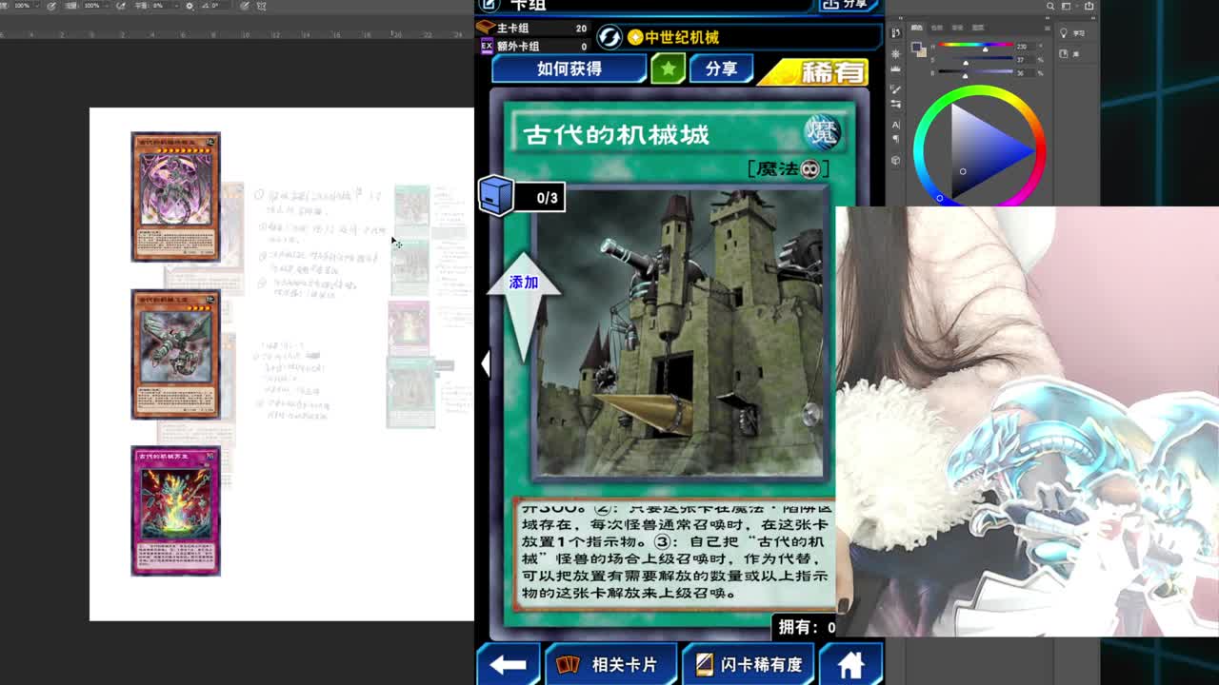This screenshot has height=685, width=1219.
Task: Open 闪卡稀有度 rarity options
Action: (x=749, y=664)
